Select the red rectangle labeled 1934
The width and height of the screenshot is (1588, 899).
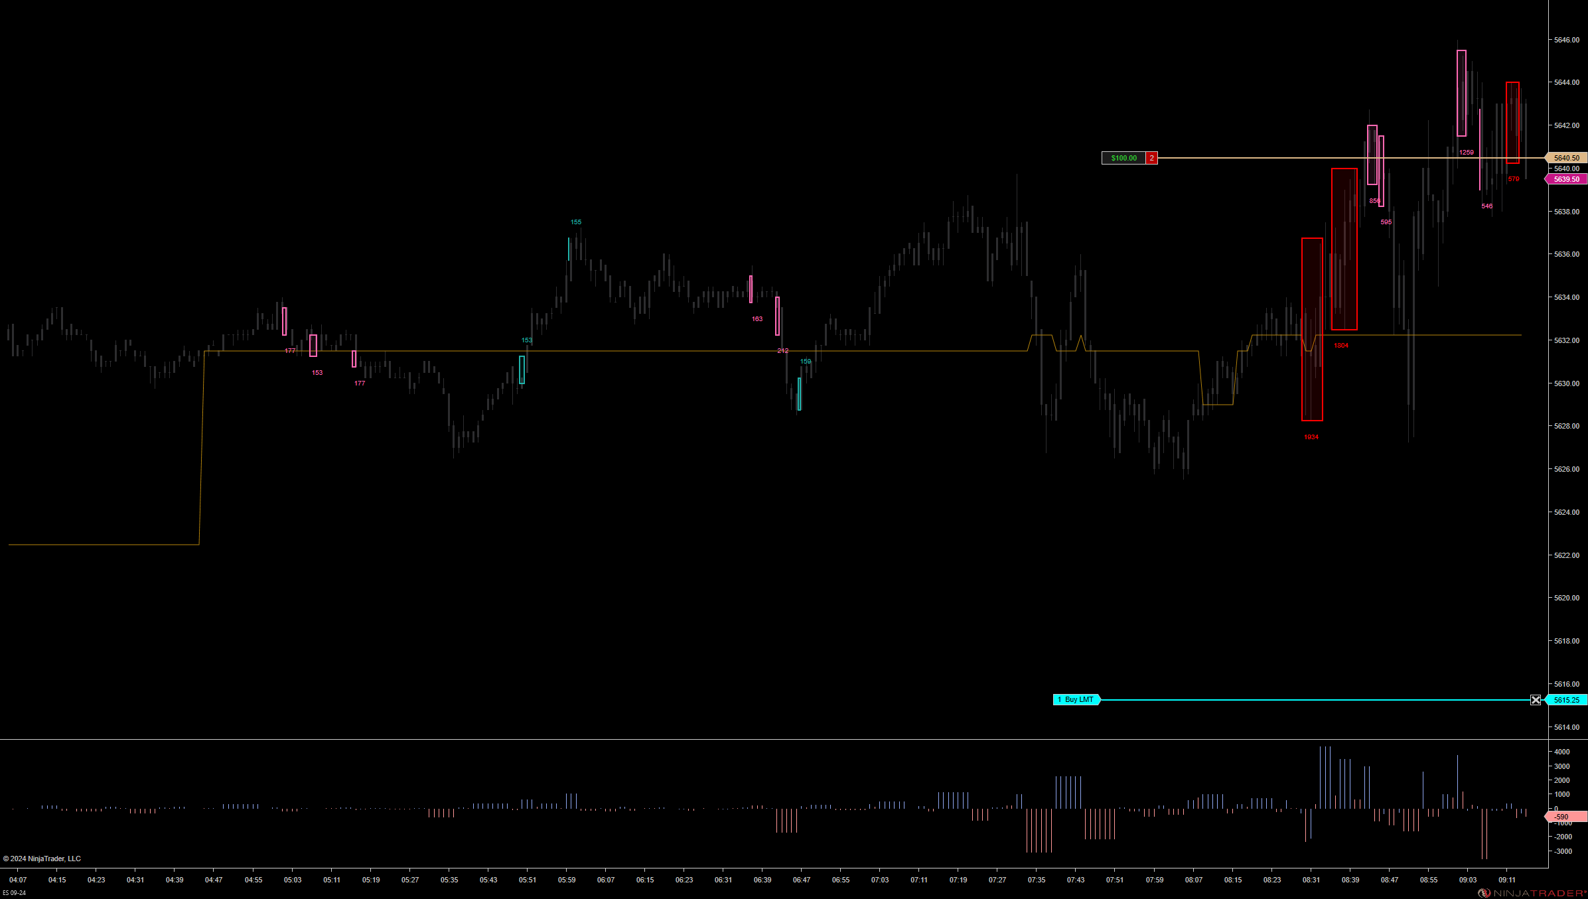pos(1312,329)
